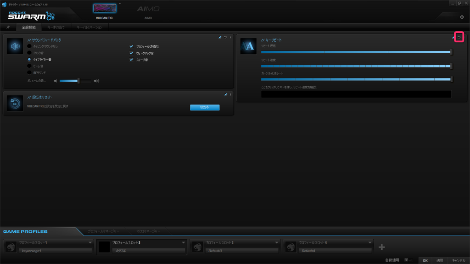Click the blue リセット button
Viewport: 470px width, 264px height.
point(205,107)
